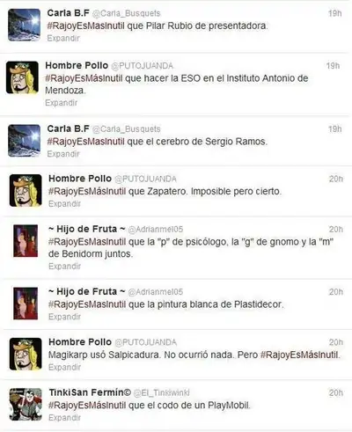Expand the Sergio Ramos tweet

[63, 154]
